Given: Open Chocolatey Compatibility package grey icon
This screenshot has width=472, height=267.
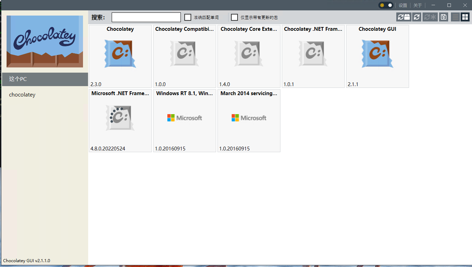Looking at the screenshot, I should (x=185, y=54).
